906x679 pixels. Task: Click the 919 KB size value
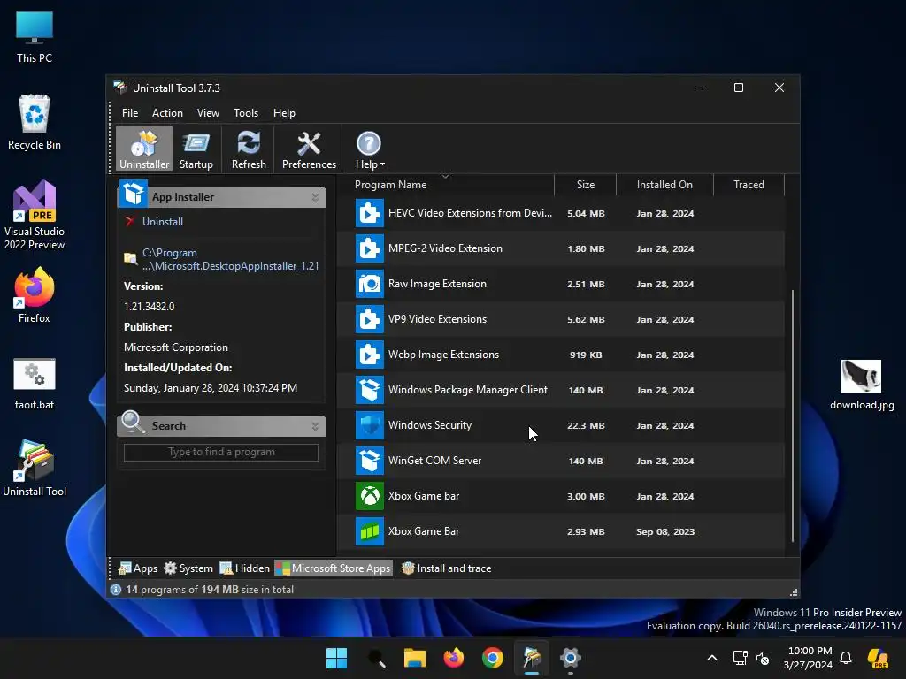coord(586,355)
